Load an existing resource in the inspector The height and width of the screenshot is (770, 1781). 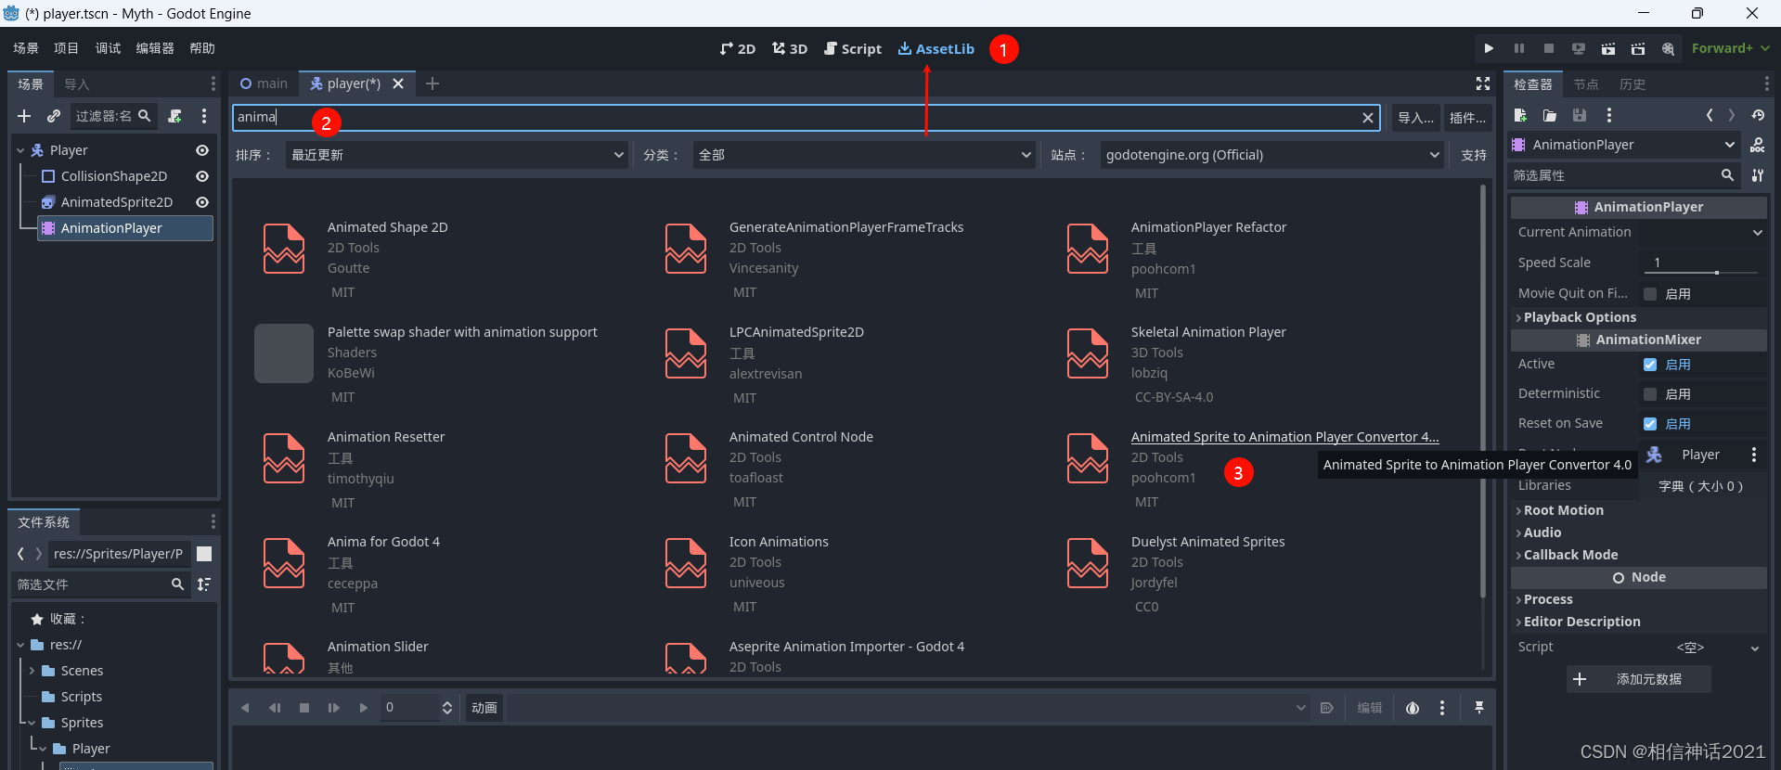1550,115
